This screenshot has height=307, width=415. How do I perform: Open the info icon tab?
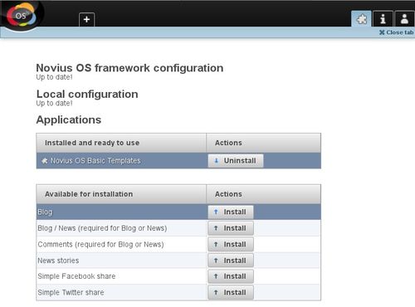[x=383, y=19]
